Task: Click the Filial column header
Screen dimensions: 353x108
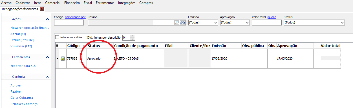Action: coord(176,46)
